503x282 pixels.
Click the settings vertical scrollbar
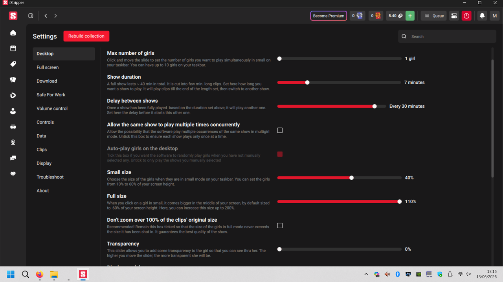tap(493, 119)
